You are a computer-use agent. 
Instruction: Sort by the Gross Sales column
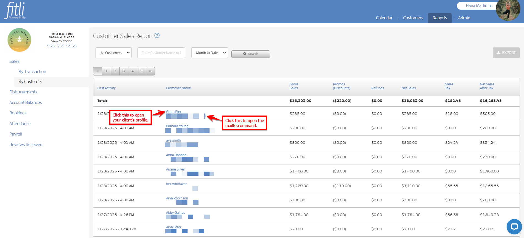pos(294,86)
